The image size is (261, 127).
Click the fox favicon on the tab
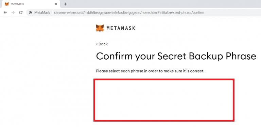pos(7,4)
